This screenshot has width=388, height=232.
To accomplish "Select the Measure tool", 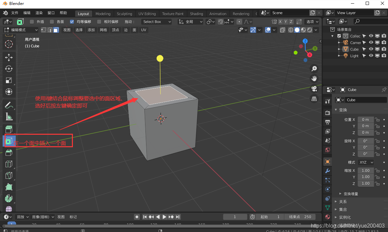I will (x=9, y=117).
